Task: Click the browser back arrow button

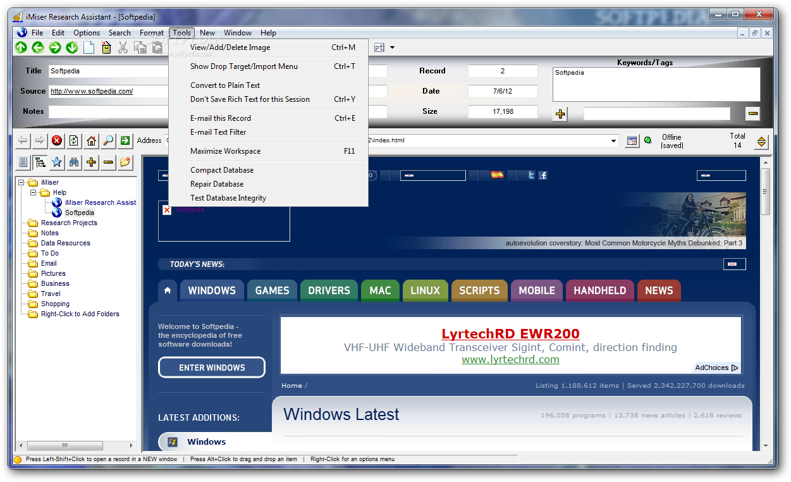Action: coord(23,140)
